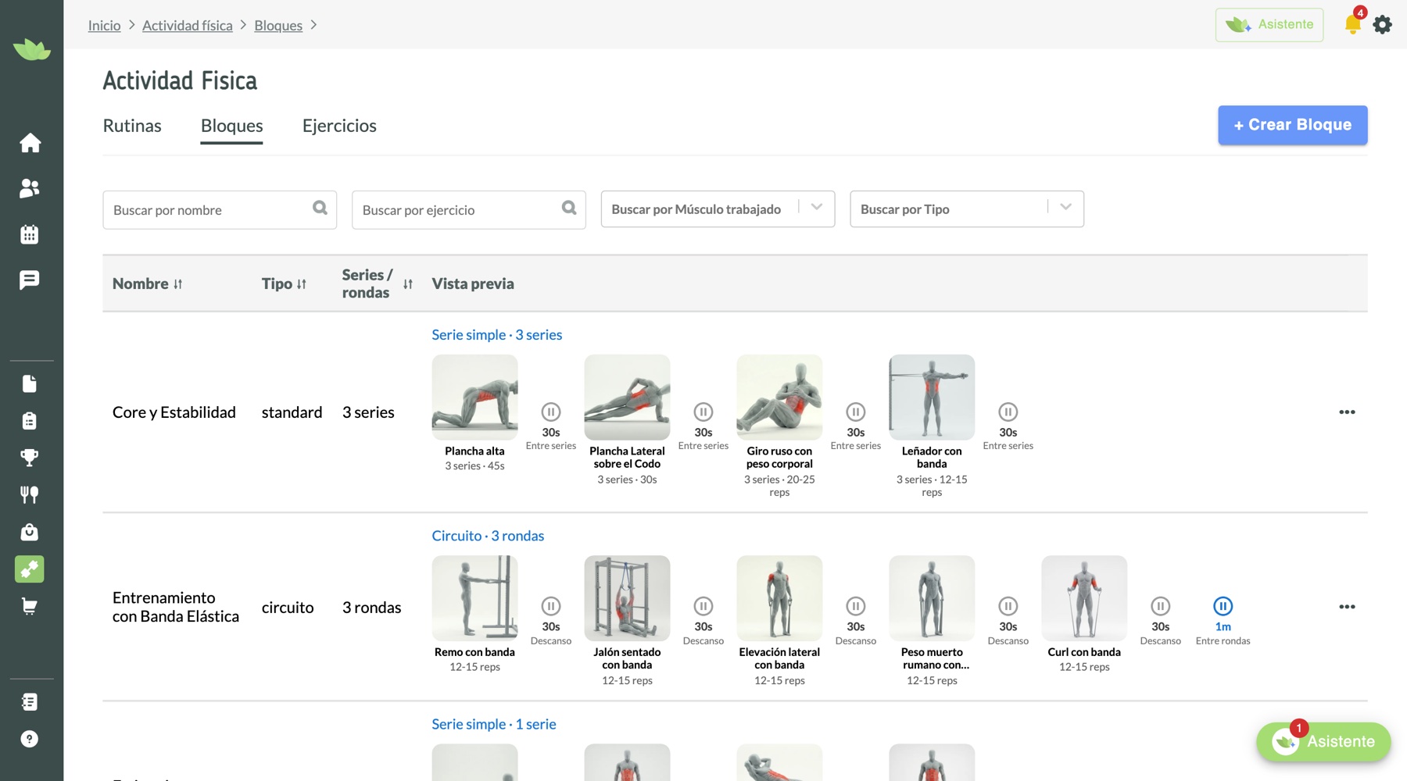Go to Inicio breadcrumb link
Image resolution: width=1407 pixels, height=781 pixels.
pyautogui.click(x=104, y=26)
